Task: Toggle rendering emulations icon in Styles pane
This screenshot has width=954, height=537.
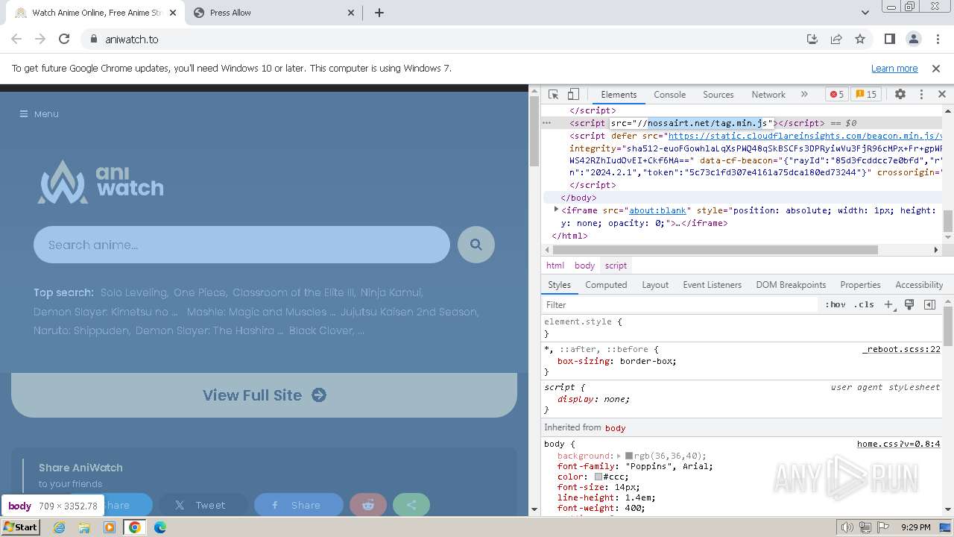Action: pyautogui.click(x=909, y=305)
